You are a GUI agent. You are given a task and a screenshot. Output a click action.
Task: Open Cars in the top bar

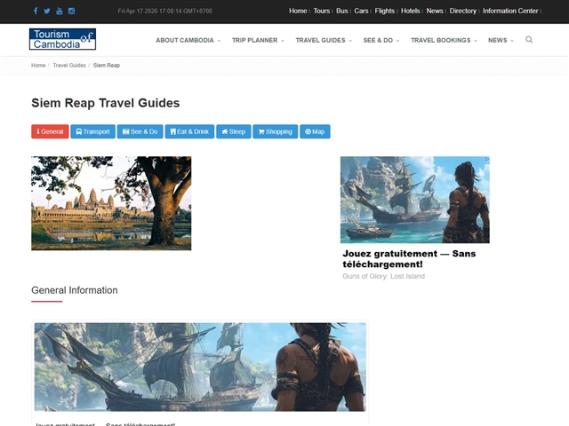[x=361, y=11]
